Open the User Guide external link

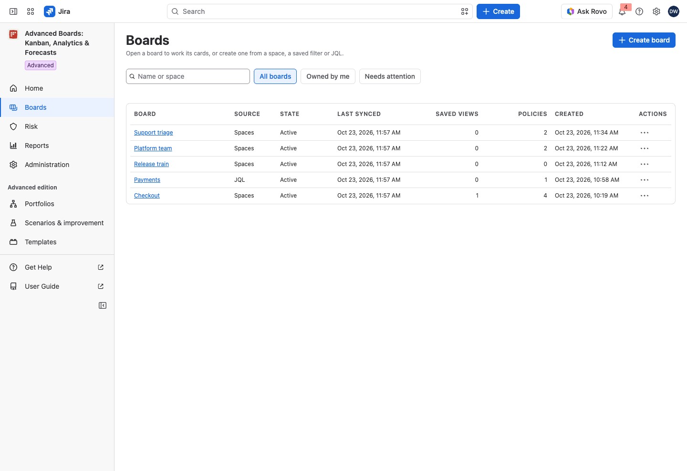[57, 286]
